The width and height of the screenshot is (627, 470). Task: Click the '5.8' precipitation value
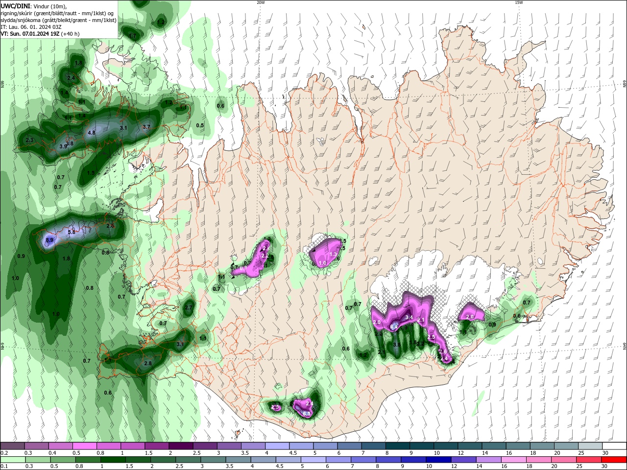pos(72,232)
